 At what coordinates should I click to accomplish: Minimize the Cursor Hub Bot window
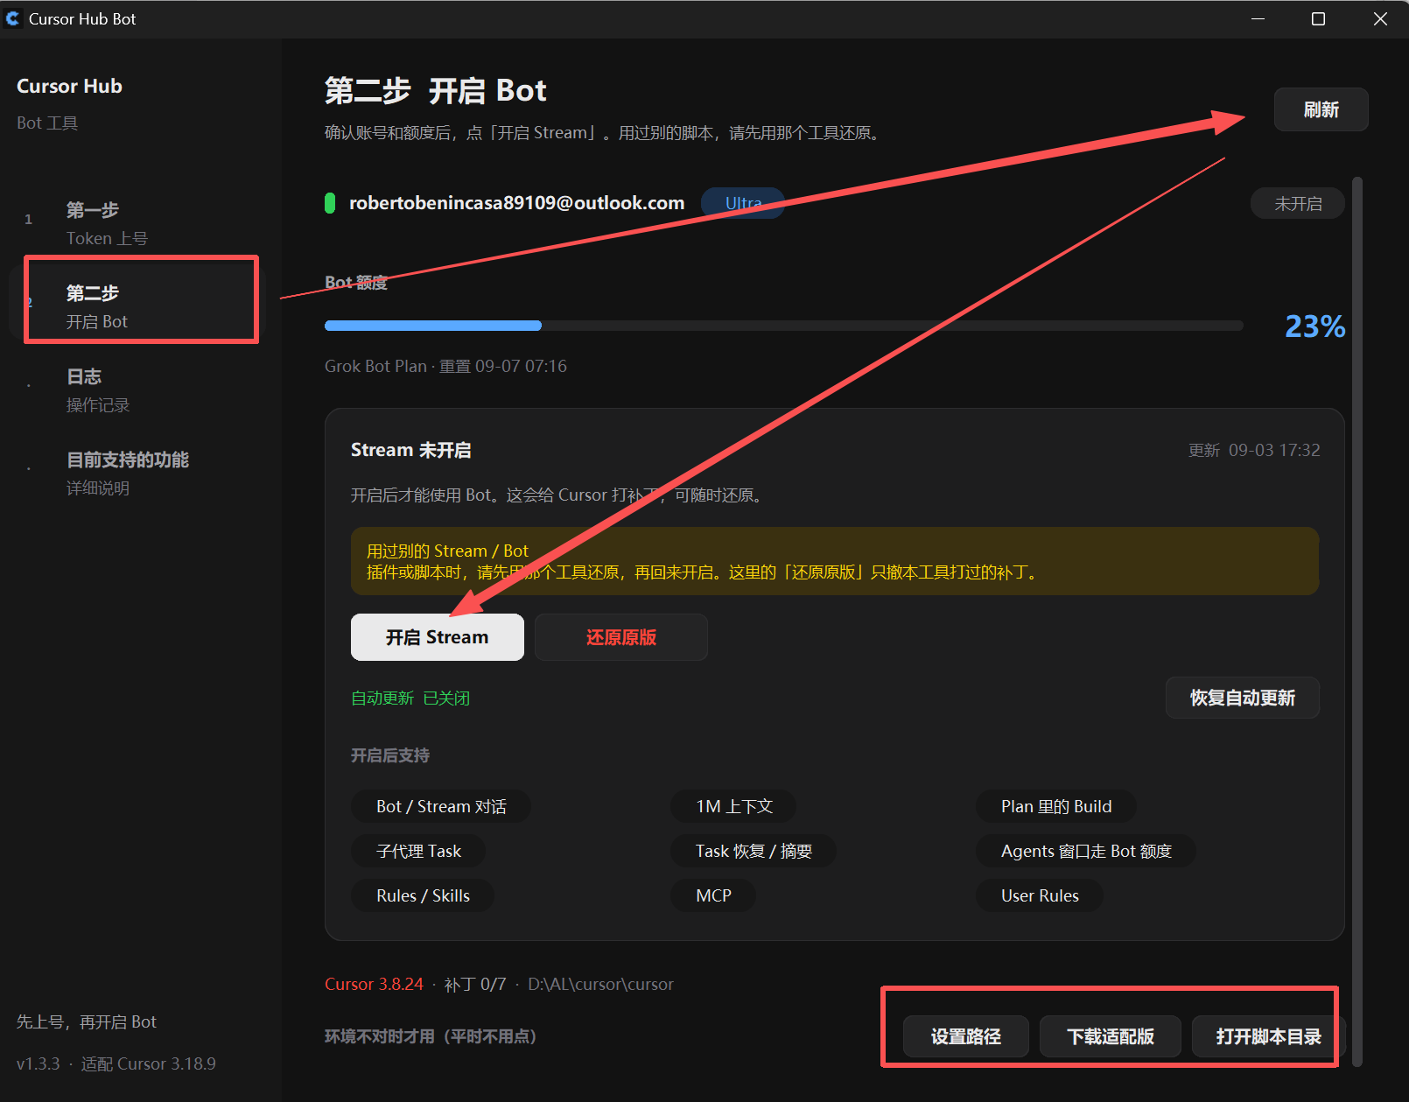coord(1258,18)
